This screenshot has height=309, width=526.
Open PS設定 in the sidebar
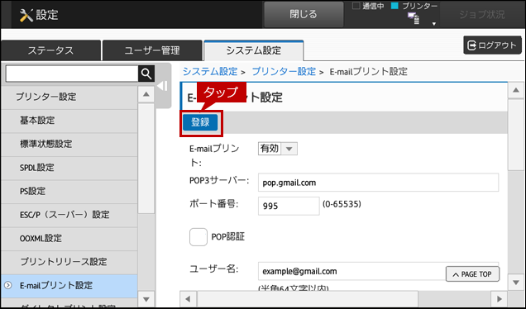tap(69, 192)
